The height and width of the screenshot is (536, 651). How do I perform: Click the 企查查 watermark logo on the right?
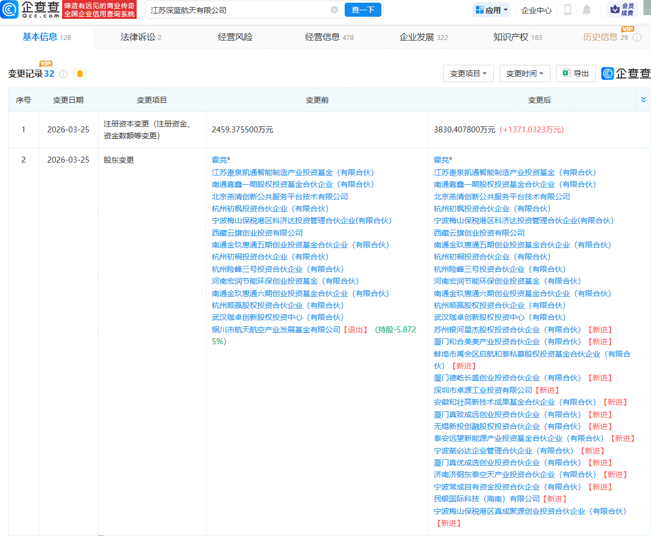609,74
